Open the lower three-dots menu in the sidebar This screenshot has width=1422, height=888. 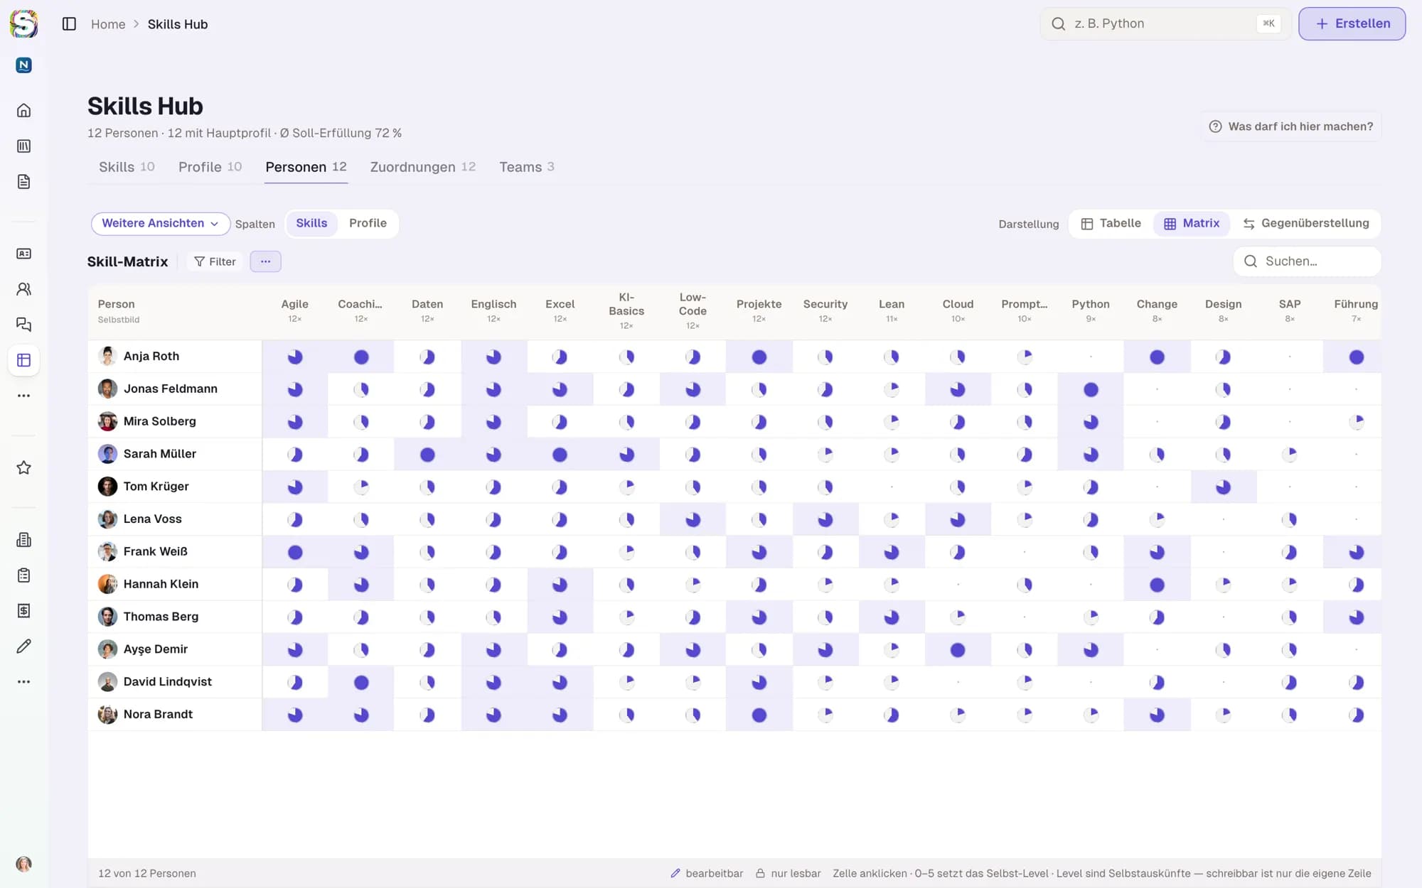pyautogui.click(x=23, y=682)
